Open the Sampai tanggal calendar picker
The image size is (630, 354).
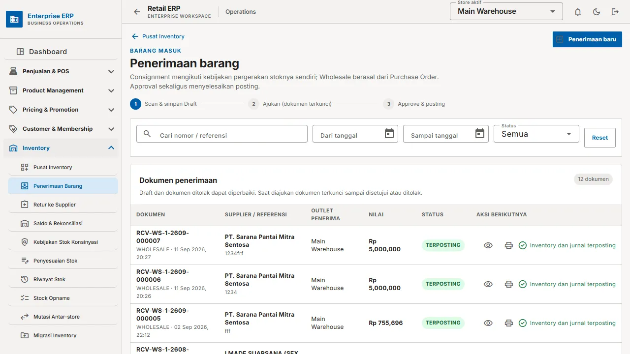point(480,134)
